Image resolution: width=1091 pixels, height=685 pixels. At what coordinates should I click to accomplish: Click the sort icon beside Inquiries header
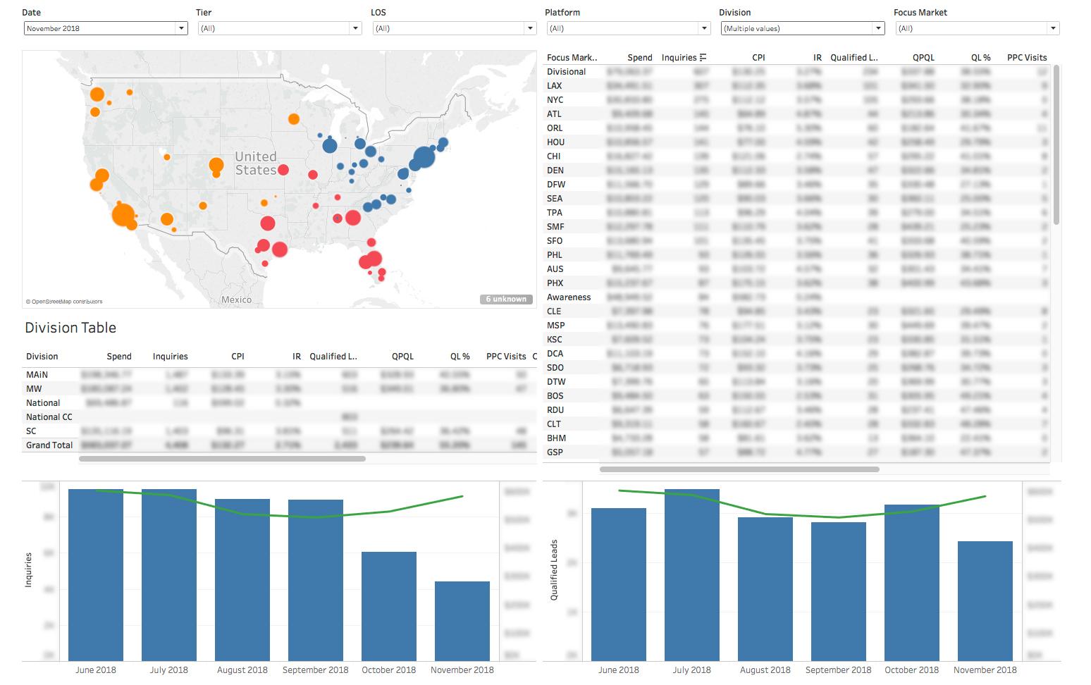pyautogui.click(x=703, y=58)
